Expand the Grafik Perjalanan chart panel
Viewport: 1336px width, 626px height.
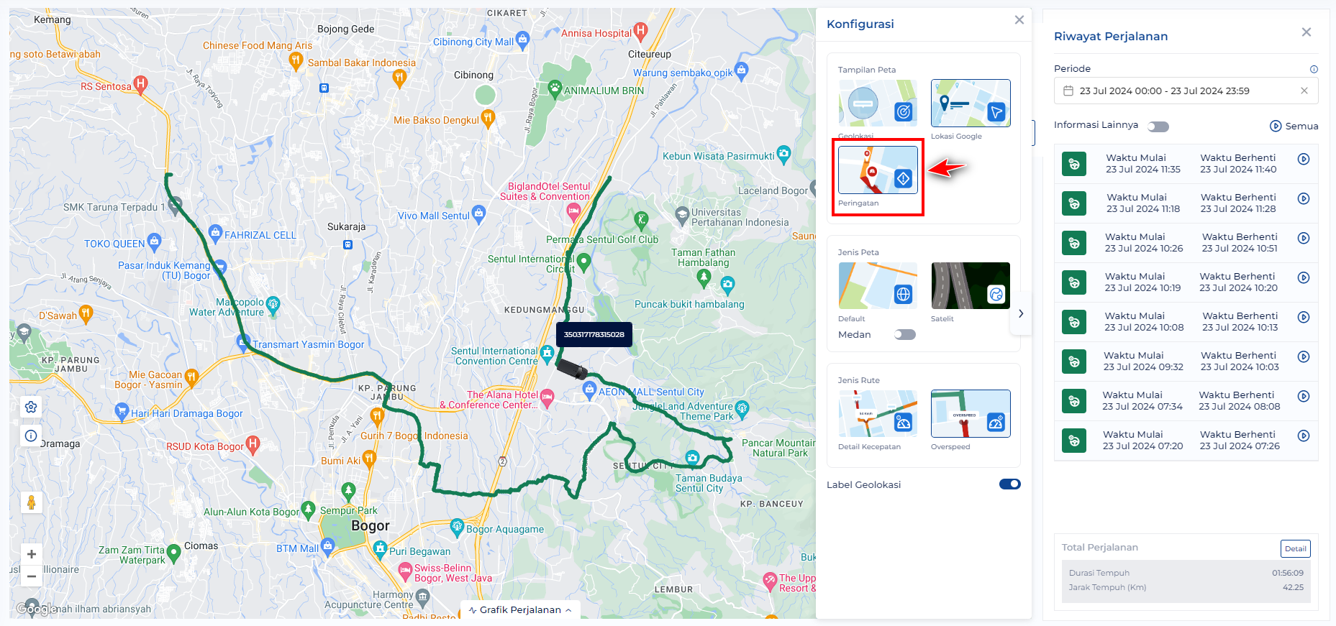[520, 609]
